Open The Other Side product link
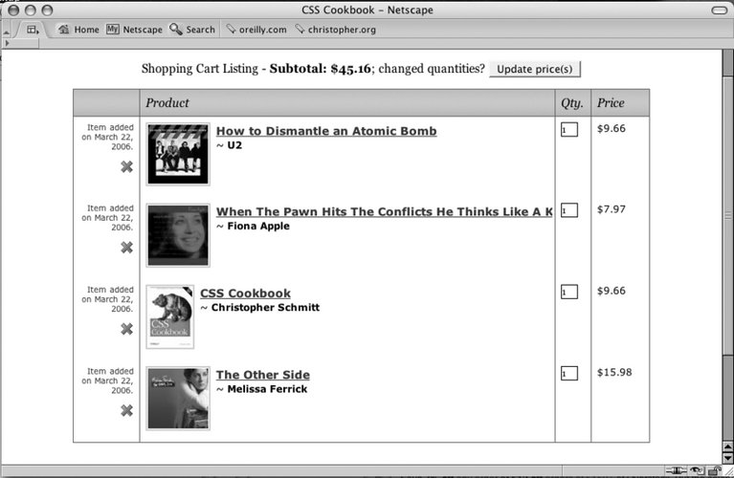Viewport: 734px width, 478px height. pyautogui.click(x=262, y=375)
